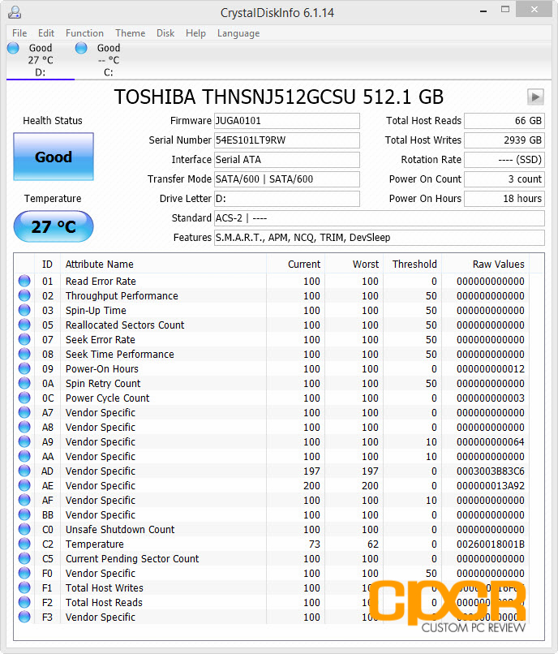Click the ID column header

point(47,264)
